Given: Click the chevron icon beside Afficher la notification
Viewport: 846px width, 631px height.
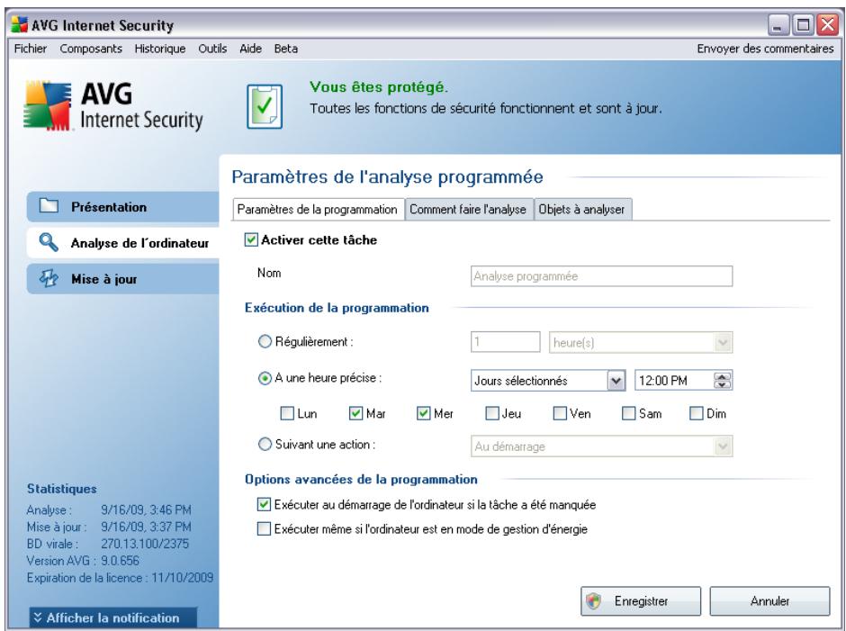Looking at the screenshot, I should click(x=37, y=617).
